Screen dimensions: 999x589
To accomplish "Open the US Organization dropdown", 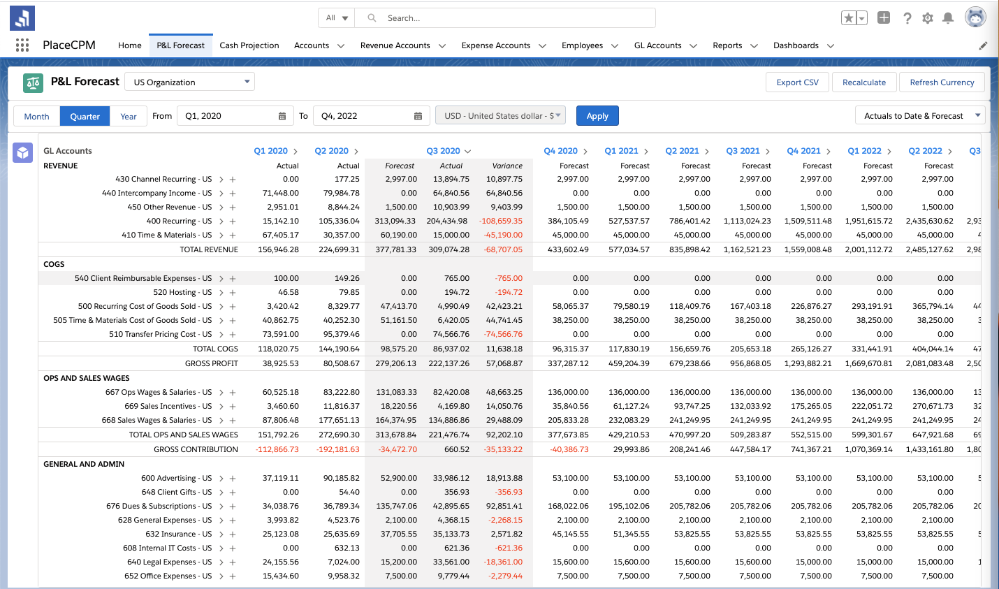I will tap(190, 82).
